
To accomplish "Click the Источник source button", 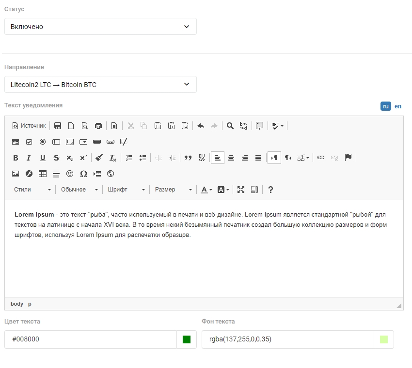I will tap(29, 126).
